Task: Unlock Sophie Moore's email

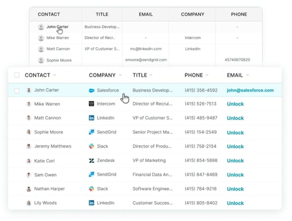Action: click(x=235, y=132)
